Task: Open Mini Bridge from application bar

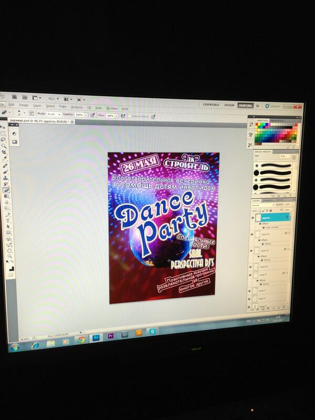Action: pos(24,97)
